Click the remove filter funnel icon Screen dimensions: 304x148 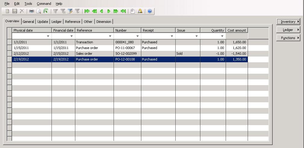(77, 11)
